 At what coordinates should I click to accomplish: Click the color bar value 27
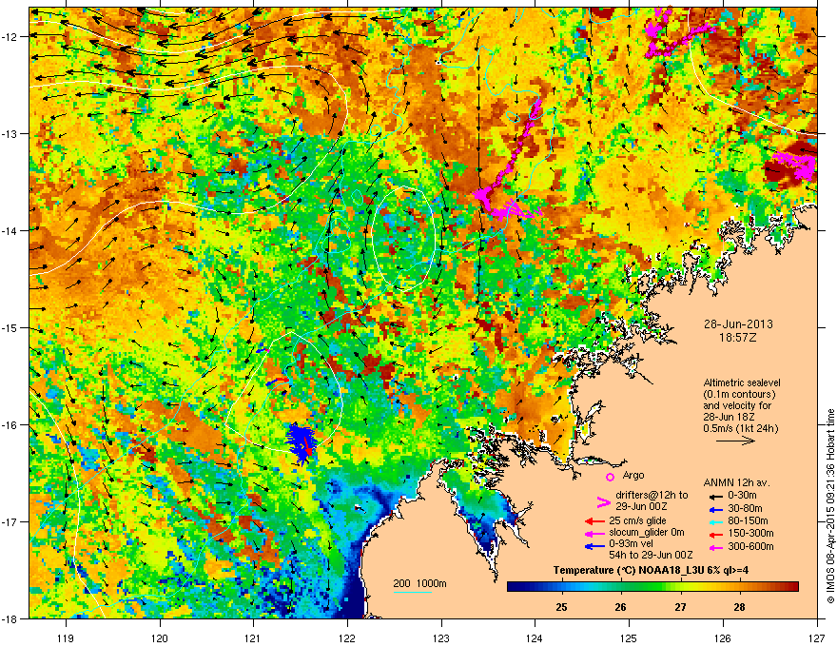click(680, 607)
